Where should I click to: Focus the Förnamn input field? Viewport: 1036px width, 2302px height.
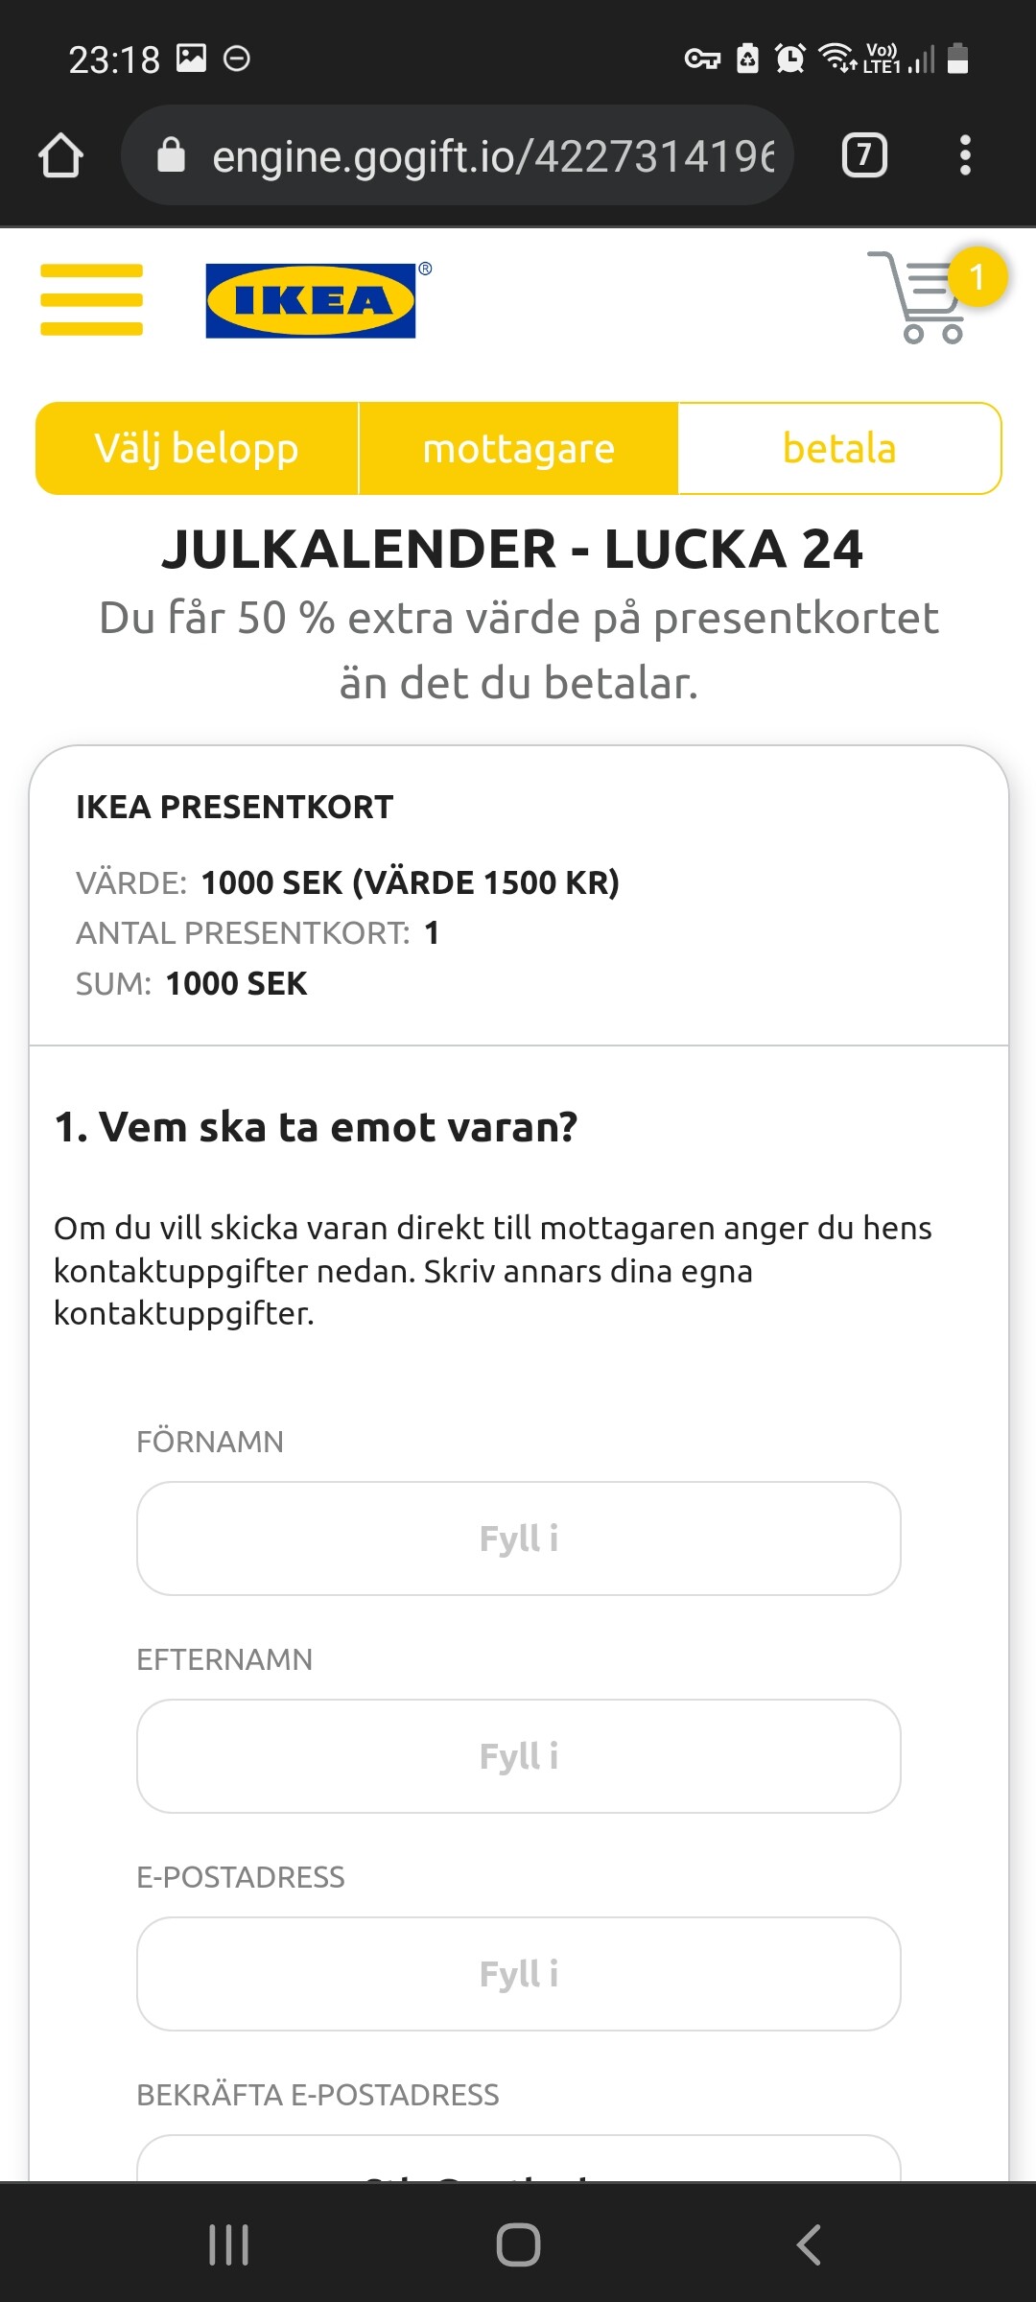[x=518, y=1539]
